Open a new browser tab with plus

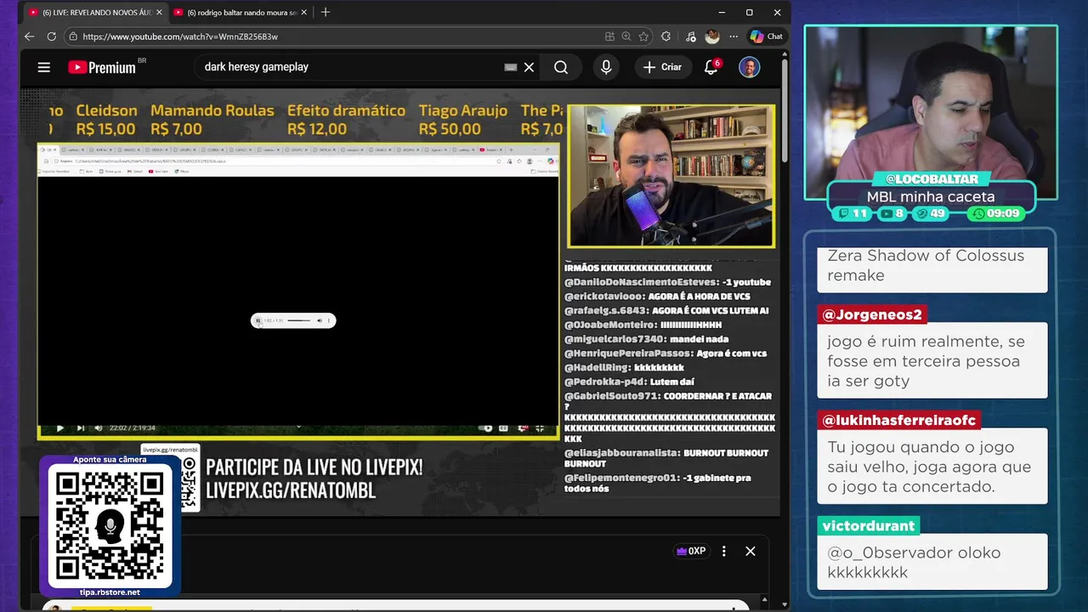[325, 13]
